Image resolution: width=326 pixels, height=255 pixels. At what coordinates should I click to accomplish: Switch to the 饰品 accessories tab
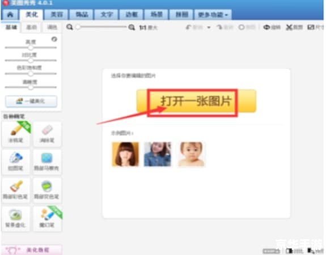82,15
